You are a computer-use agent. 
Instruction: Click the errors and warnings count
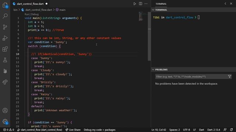8,130
